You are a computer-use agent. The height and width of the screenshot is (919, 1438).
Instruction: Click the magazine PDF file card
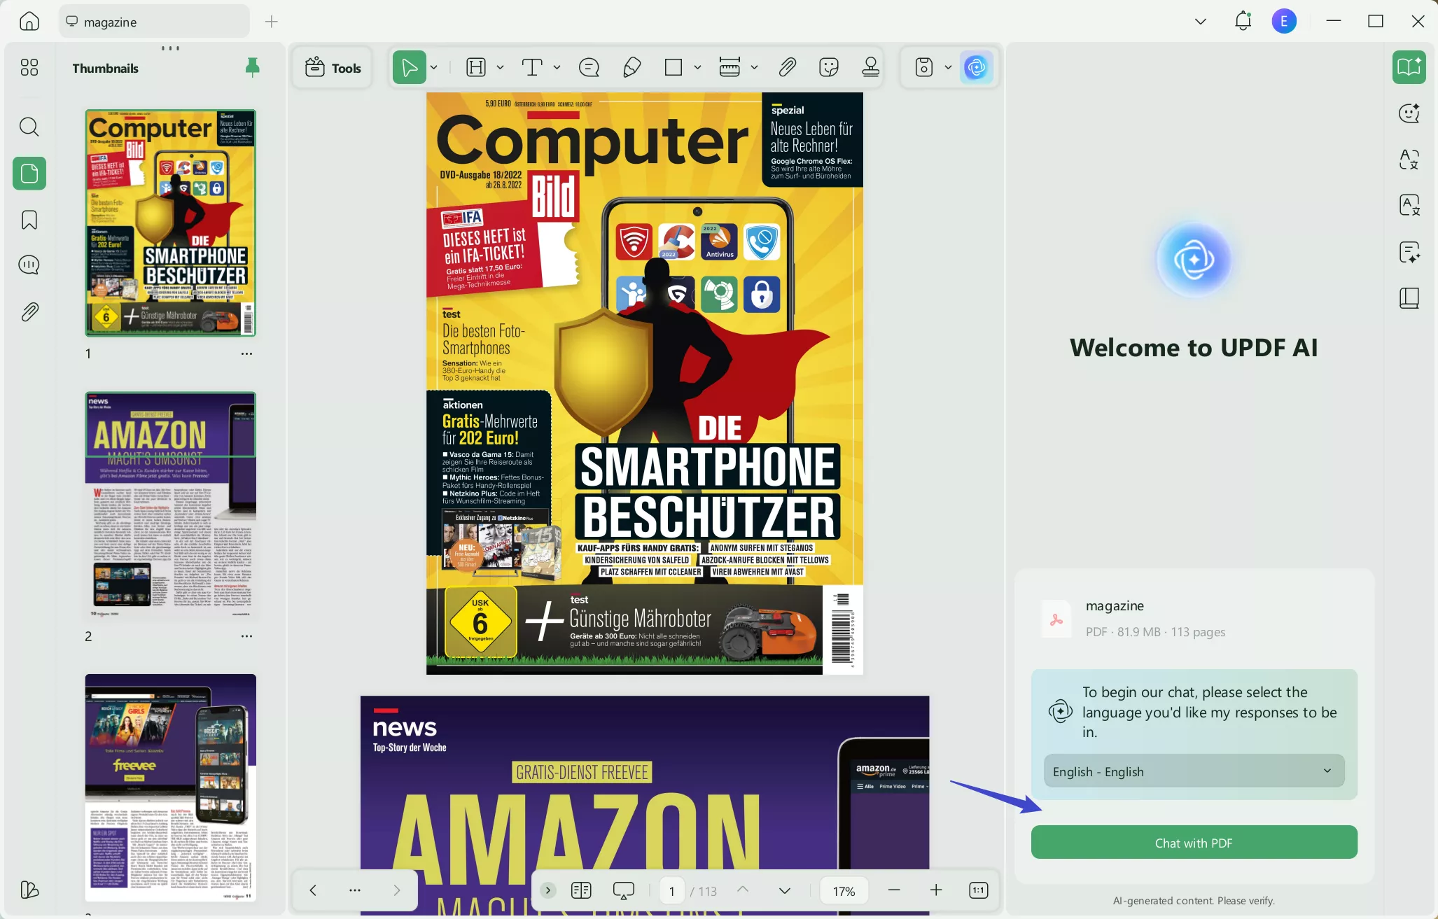tap(1194, 618)
